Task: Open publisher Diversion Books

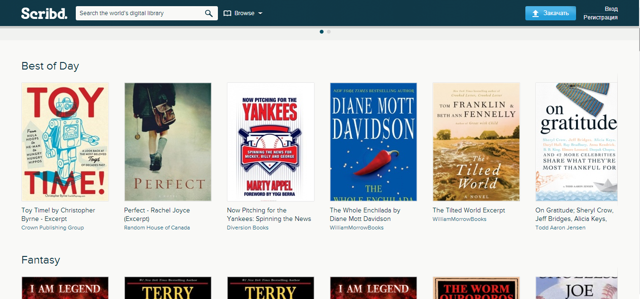Action: (x=248, y=228)
